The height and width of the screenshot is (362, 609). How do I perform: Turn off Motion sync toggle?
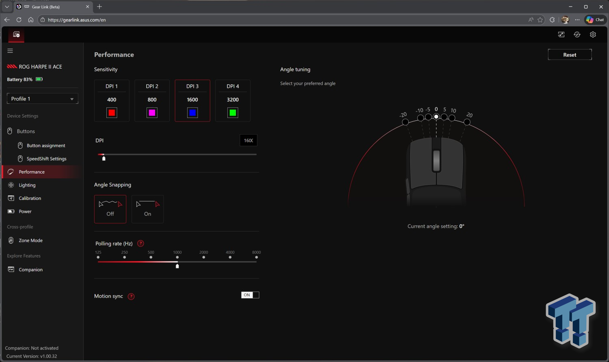(250, 295)
